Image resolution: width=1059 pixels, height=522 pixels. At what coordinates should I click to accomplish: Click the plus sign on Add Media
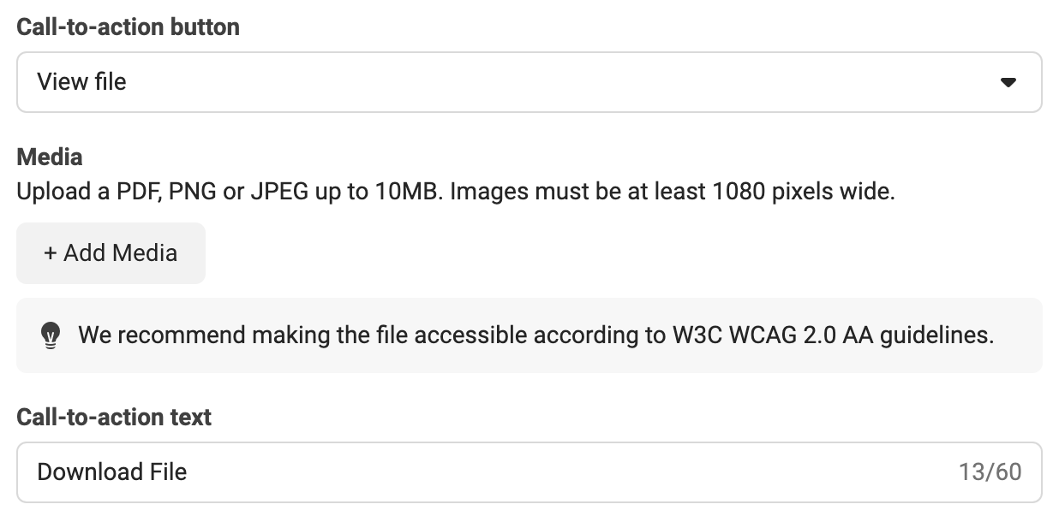click(51, 253)
